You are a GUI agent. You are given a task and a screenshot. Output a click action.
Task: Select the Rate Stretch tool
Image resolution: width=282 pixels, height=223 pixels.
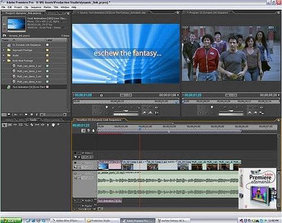[26, 124]
